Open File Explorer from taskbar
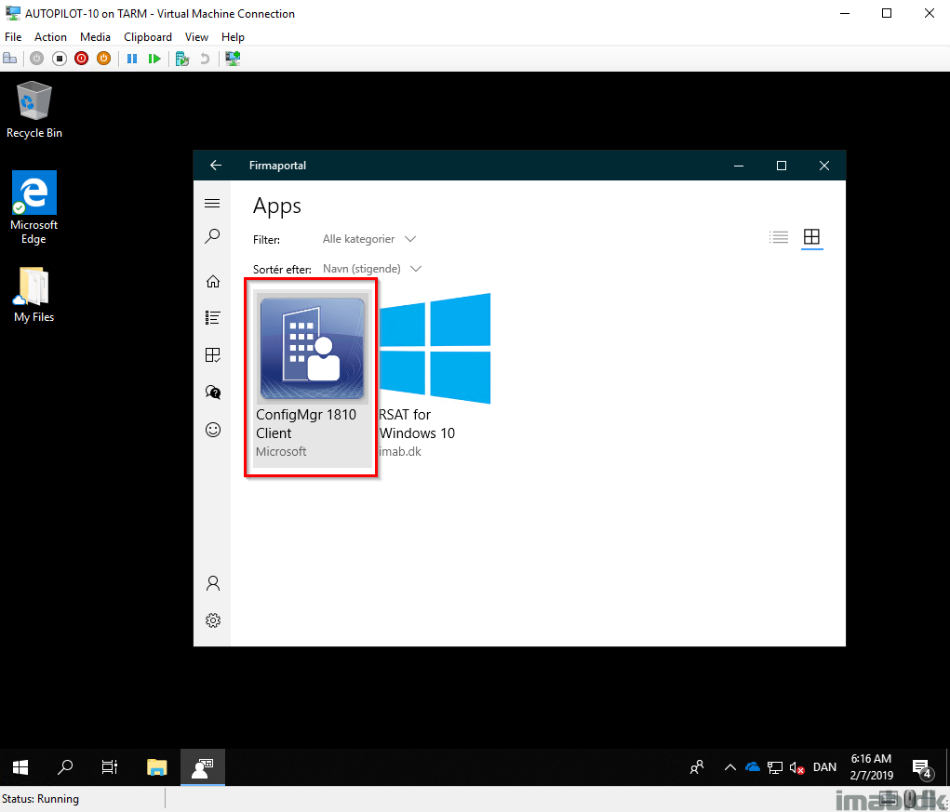Image resolution: width=950 pixels, height=812 pixels. (157, 767)
